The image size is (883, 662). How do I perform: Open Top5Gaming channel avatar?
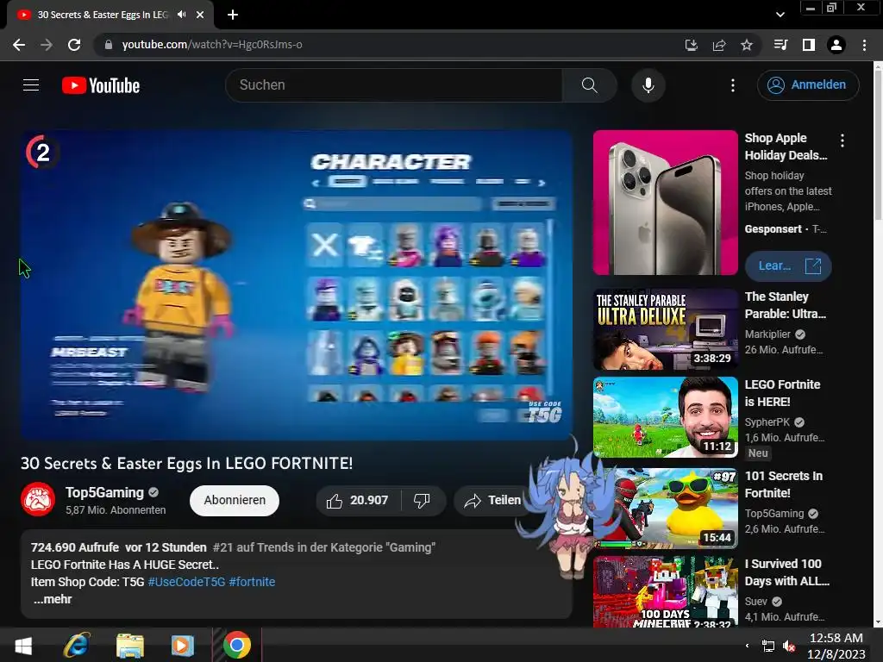pyautogui.click(x=38, y=499)
